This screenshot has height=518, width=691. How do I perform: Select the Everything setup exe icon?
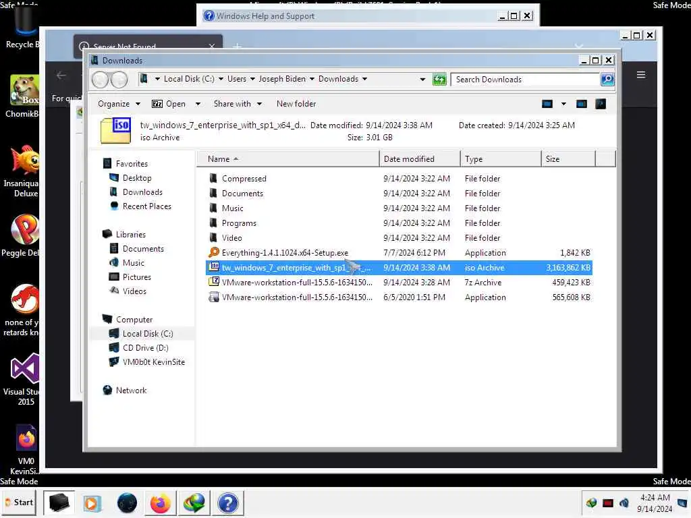[x=214, y=252]
